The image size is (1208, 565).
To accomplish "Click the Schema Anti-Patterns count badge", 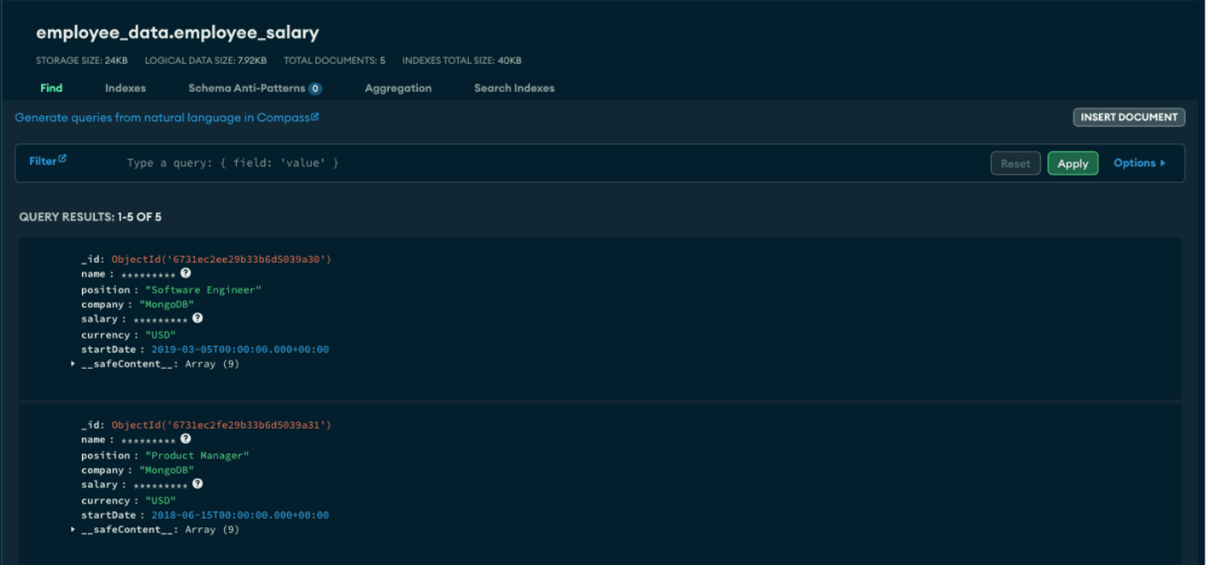I will point(315,89).
